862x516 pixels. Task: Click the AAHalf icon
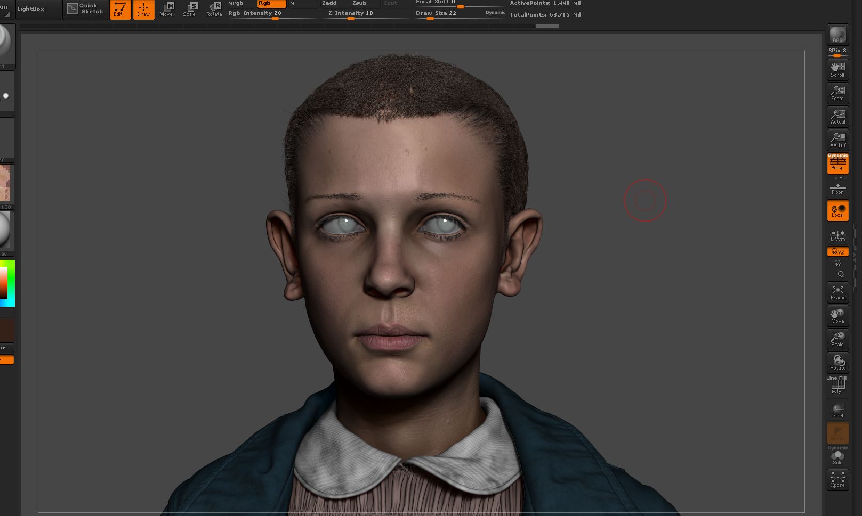pyautogui.click(x=837, y=140)
